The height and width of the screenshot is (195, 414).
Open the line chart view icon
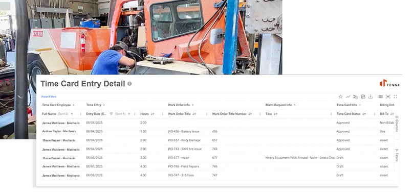click(348, 96)
